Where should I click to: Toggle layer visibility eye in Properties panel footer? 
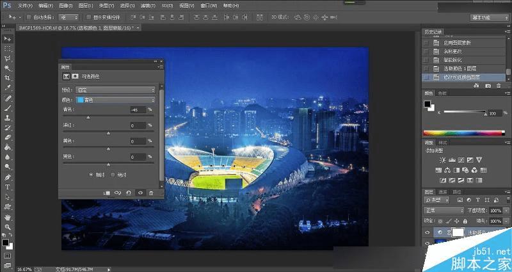pyautogui.click(x=140, y=193)
